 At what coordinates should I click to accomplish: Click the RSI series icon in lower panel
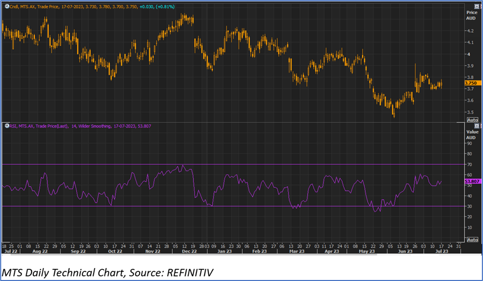point(4,126)
